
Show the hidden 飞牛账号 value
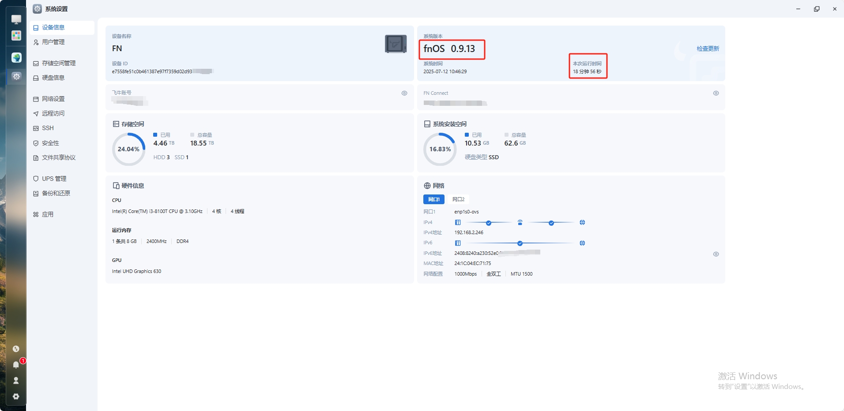coord(404,93)
